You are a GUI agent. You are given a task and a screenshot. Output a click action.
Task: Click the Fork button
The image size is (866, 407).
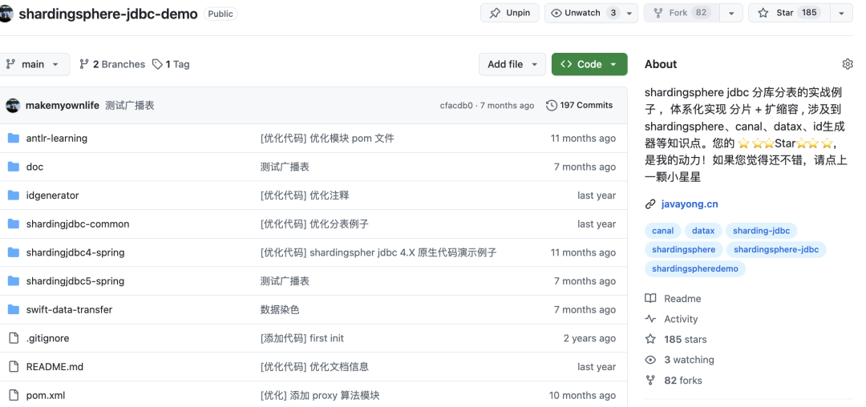point(682,13)
